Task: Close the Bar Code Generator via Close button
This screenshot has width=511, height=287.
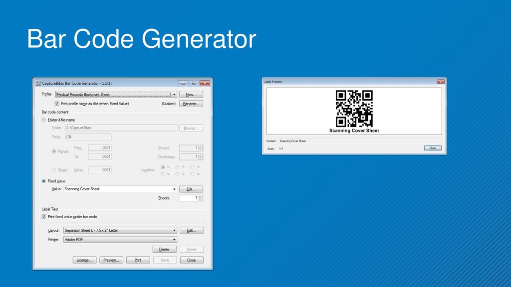Action: click(192, 260)
